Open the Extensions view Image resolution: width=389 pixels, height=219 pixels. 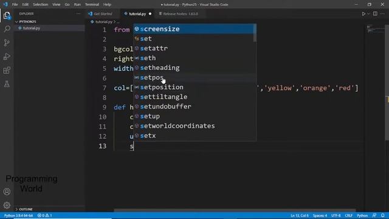click(7, 71)
